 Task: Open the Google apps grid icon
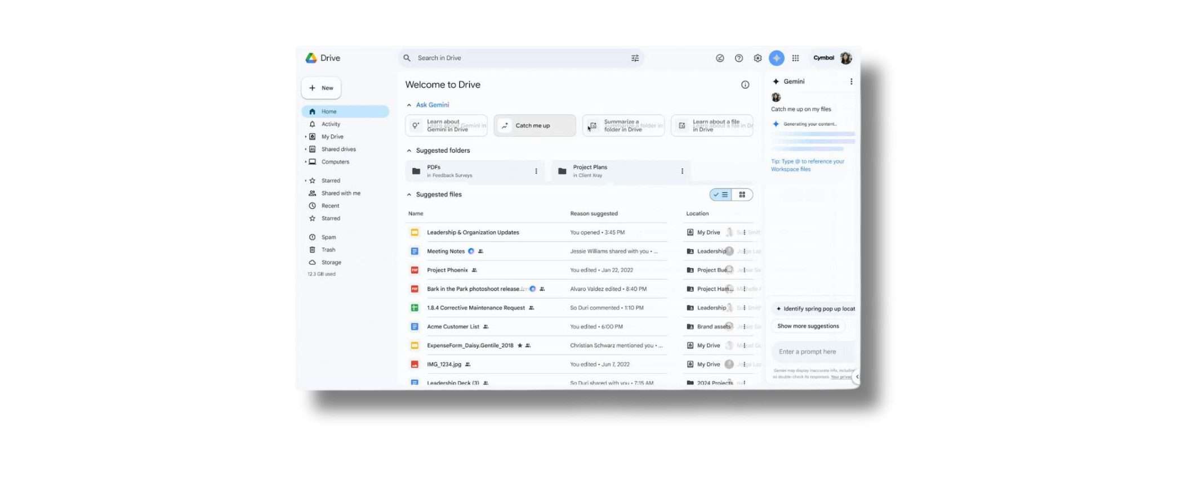tap(795, 58)
